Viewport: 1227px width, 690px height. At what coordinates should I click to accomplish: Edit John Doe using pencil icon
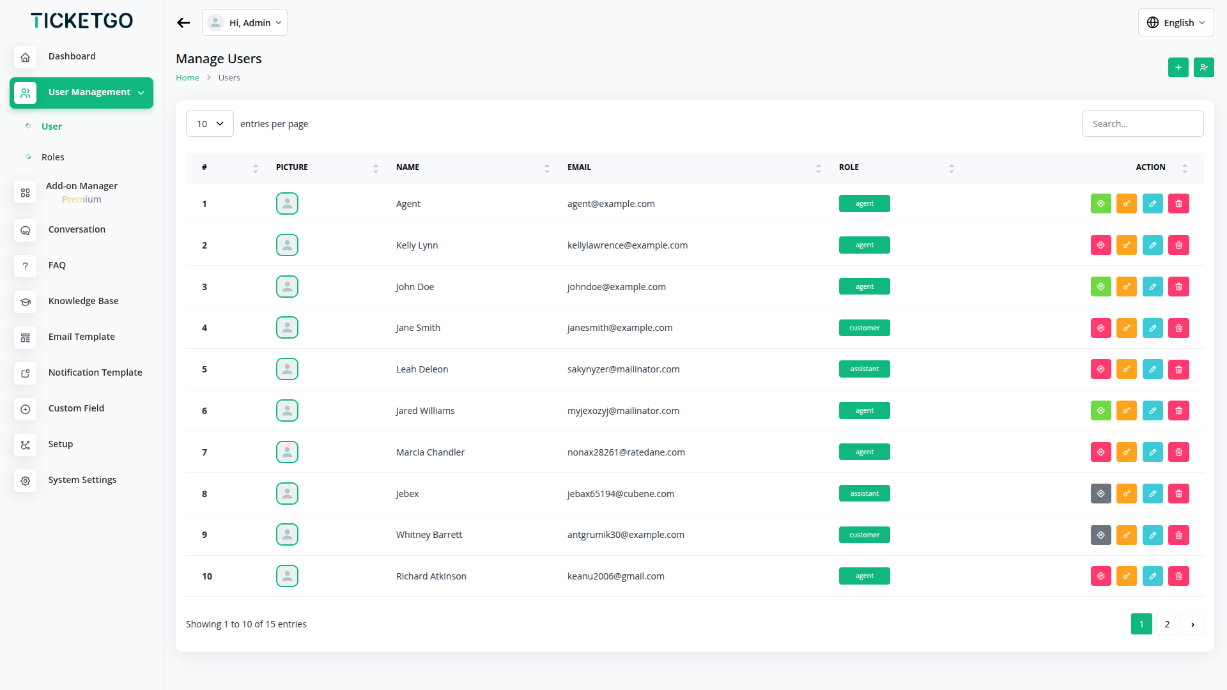(1152, 287)
